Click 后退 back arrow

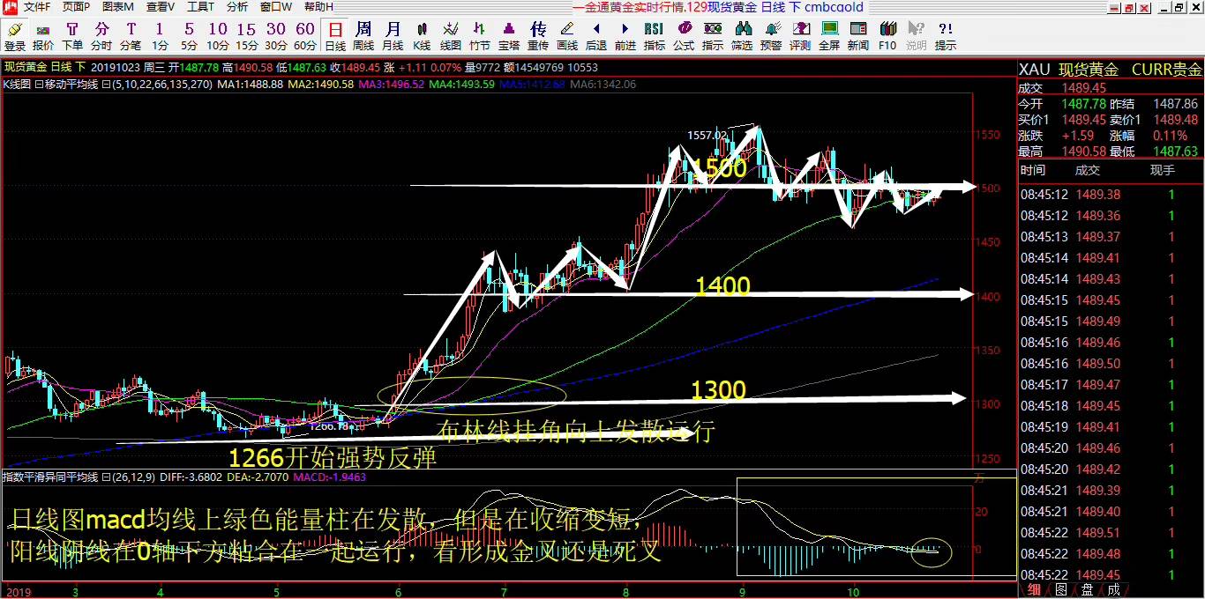point(596,36)
